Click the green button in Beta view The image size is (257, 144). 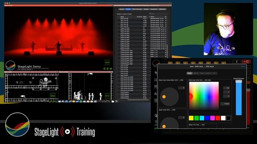click(x=53, y=96)
